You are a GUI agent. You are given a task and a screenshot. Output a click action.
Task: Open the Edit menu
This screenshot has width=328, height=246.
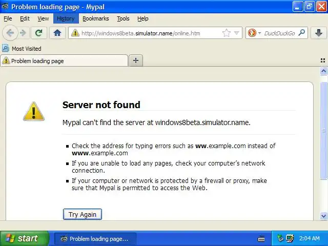[25, 18]
